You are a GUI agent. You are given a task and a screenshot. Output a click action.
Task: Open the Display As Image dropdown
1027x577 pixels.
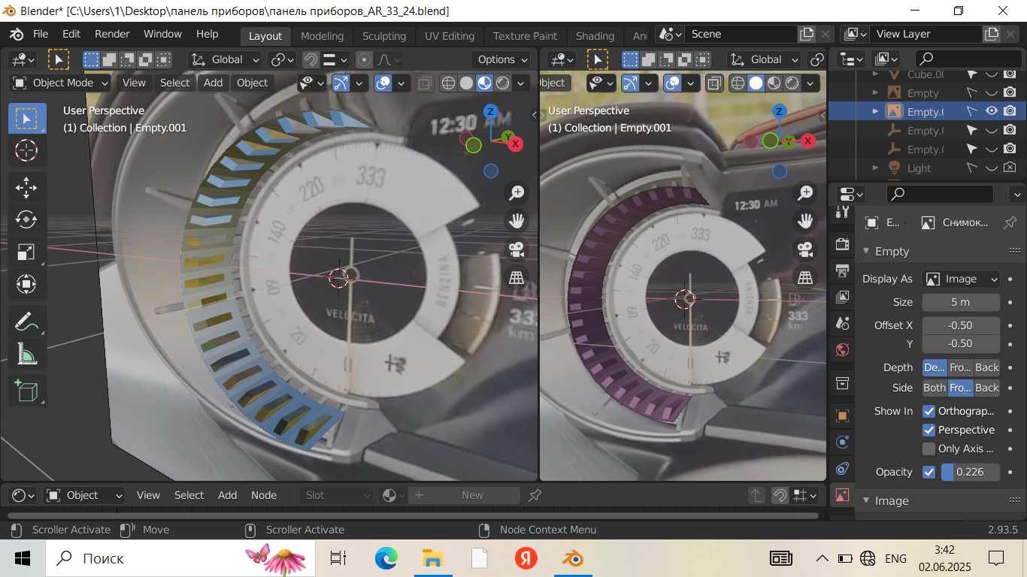tap(961, 279)
